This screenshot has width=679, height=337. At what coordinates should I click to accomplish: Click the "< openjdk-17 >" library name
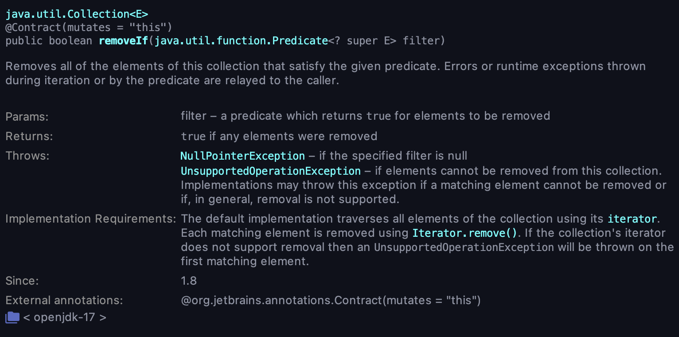coord(65,317)
